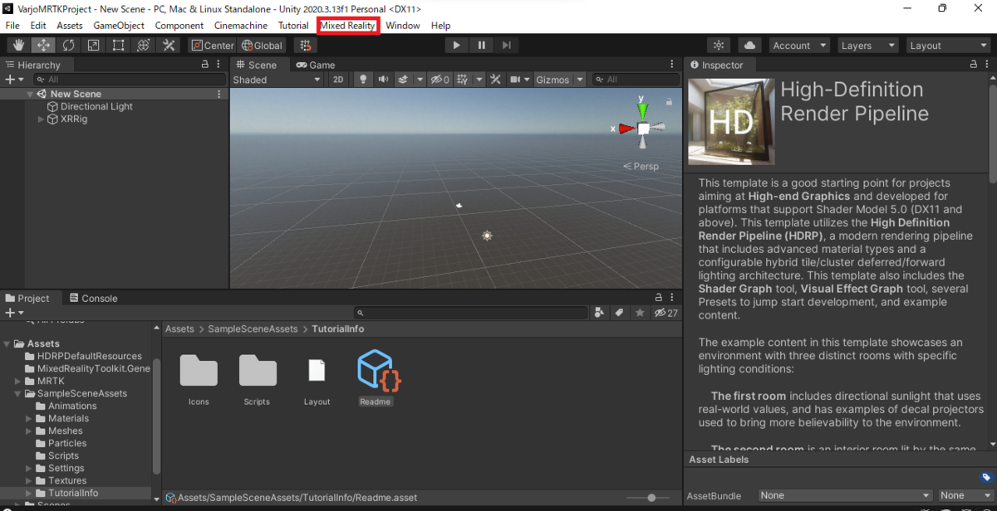This screenshot has width=997, height=511.
Task: Open the Layers dropdown
Action: [867, 46]
